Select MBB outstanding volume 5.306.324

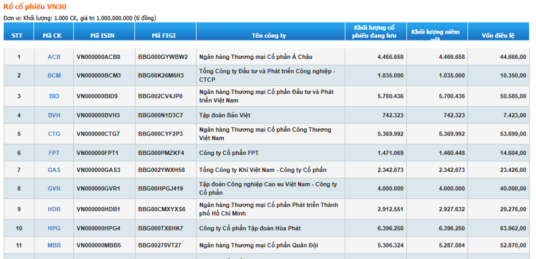390,245
